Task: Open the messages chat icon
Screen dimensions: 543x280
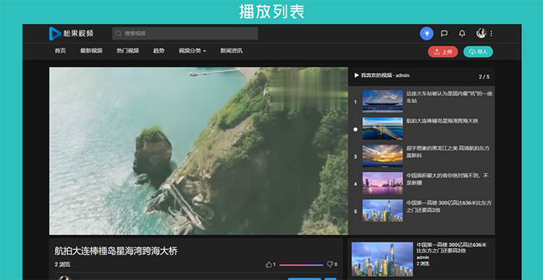Action: 444,33
